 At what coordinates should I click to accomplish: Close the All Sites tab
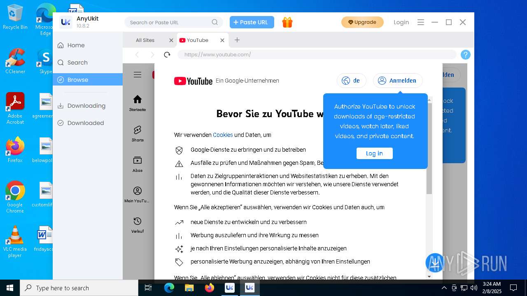coord(171,40)
